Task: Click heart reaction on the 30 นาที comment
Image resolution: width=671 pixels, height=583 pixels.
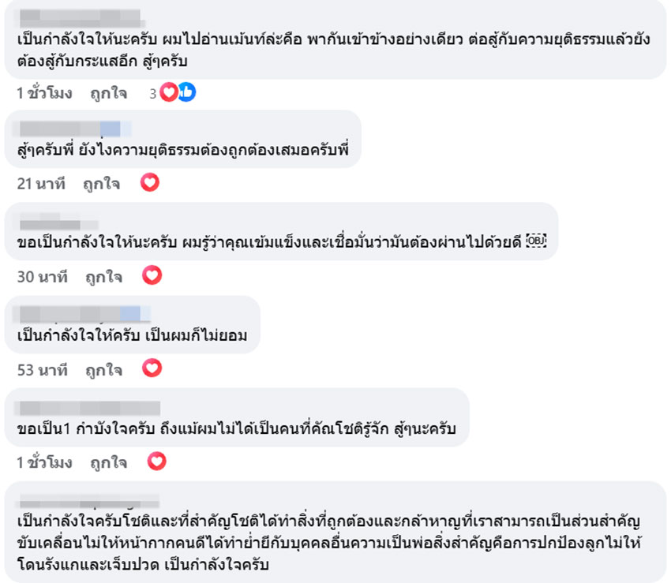Action: [x=152, y=275]
